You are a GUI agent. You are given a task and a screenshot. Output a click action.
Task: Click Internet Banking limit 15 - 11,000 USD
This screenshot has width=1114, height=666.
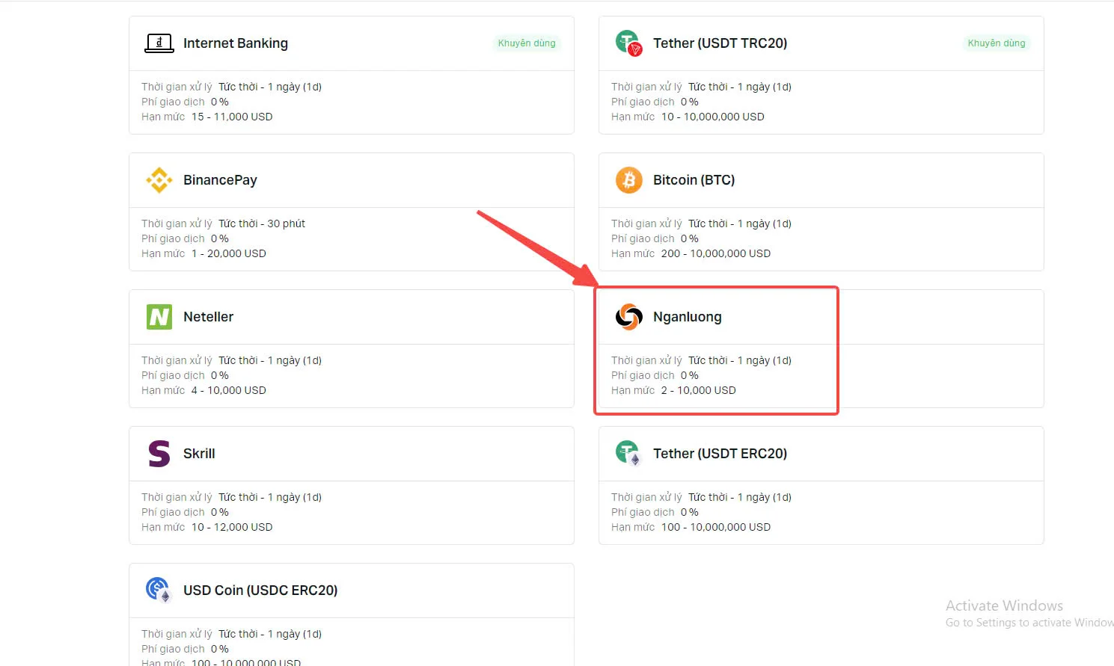[232, 117]
